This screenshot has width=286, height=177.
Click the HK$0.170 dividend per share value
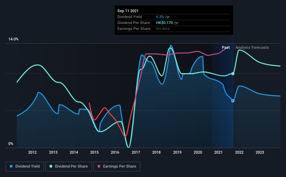coord(164,23)
